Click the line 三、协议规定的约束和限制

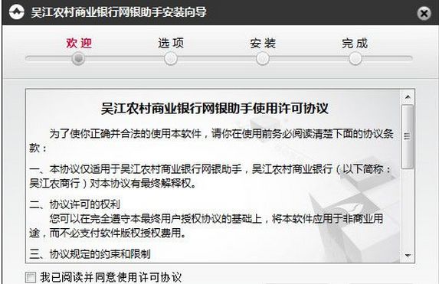pyautogui.click(x=90, y=254)
